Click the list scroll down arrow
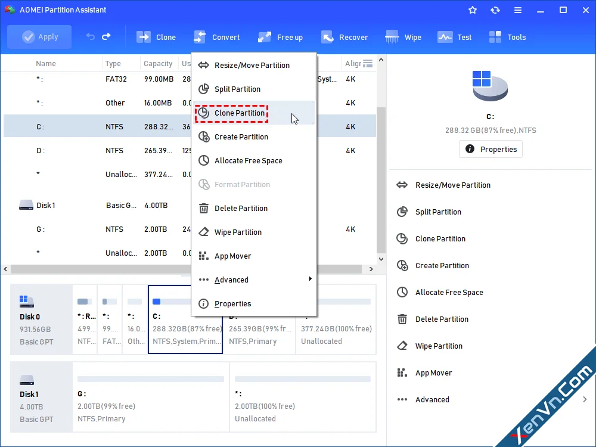Image resolution: width=596 pixels, height=447 pixels. click(x=381, y=259)
